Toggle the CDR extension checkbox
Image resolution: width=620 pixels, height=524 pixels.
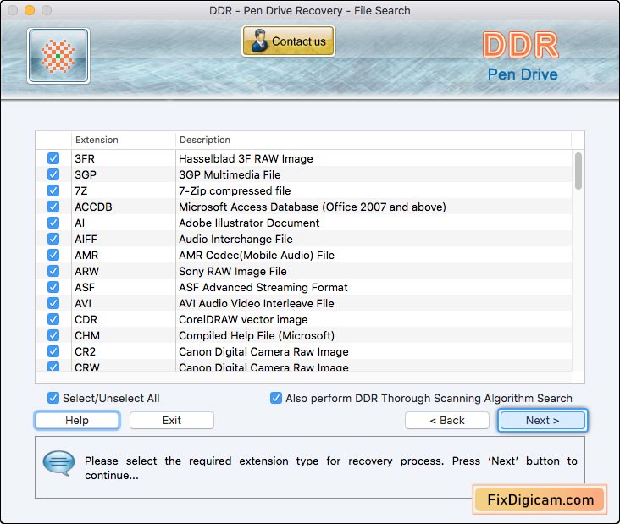[53, 319]
